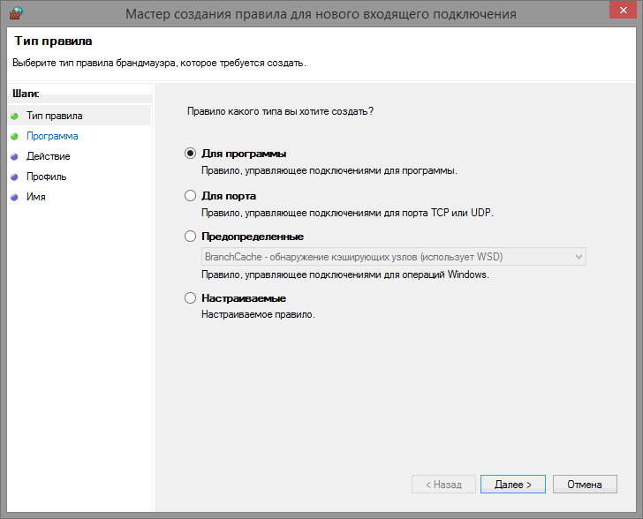643x519 pixels.
Task: Click the Отмена button
Action: (585, 485)
